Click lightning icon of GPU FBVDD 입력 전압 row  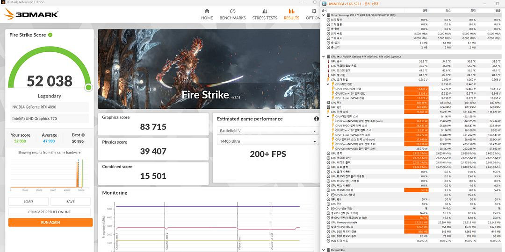(333, 89)
